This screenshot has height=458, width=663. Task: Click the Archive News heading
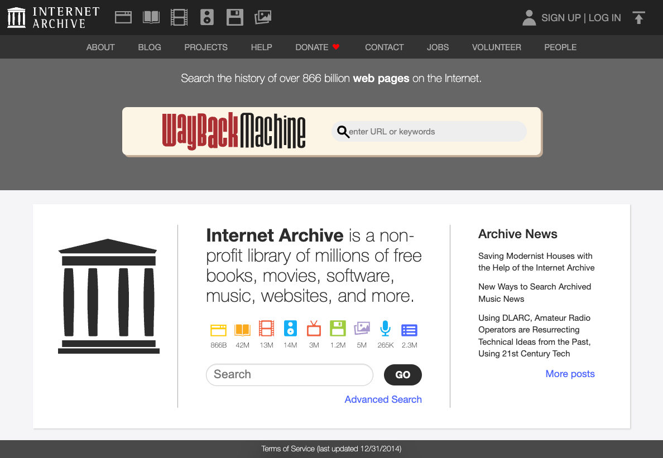(517, 234)
